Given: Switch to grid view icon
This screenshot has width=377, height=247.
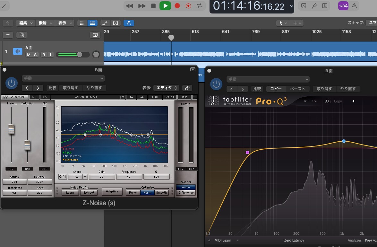Looking at the screenshot, I should pos(82,23).
